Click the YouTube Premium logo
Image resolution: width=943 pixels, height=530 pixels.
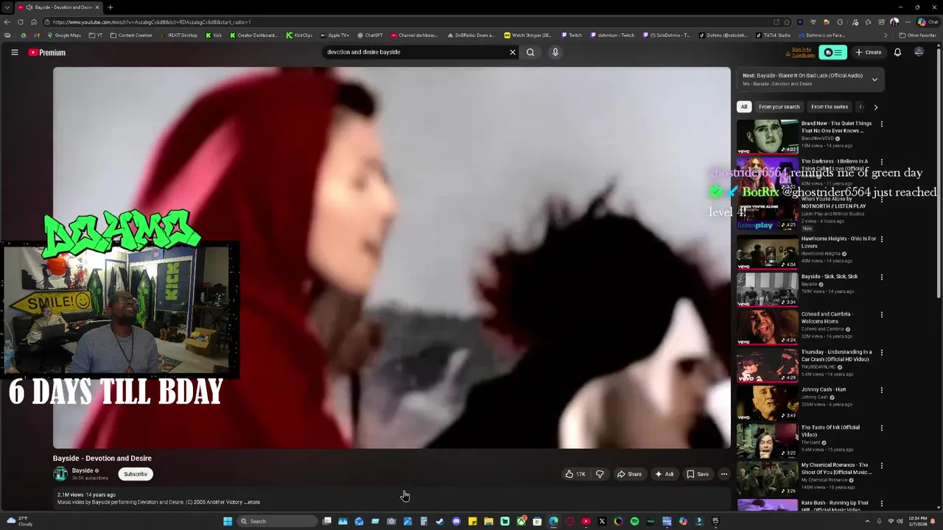[47, 52]
